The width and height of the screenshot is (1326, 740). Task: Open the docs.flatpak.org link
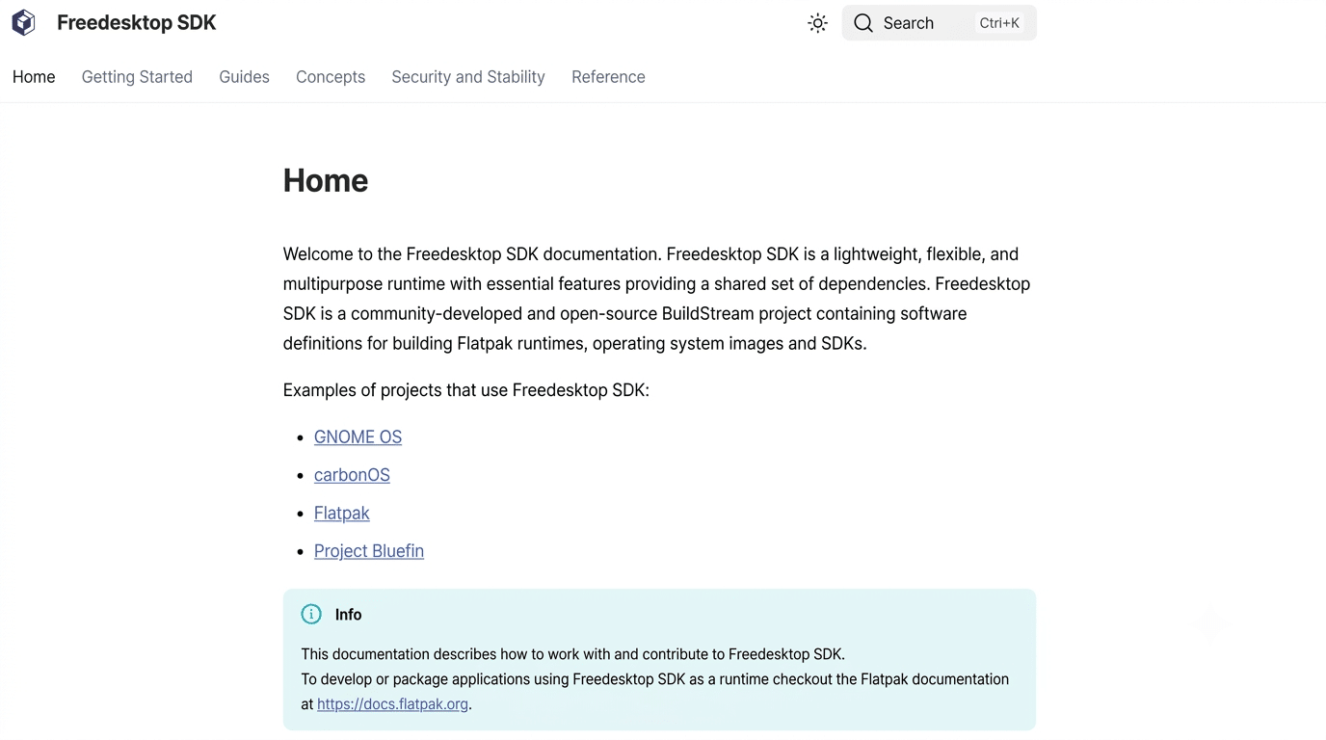pyautogui.click(x=393, y=704)
